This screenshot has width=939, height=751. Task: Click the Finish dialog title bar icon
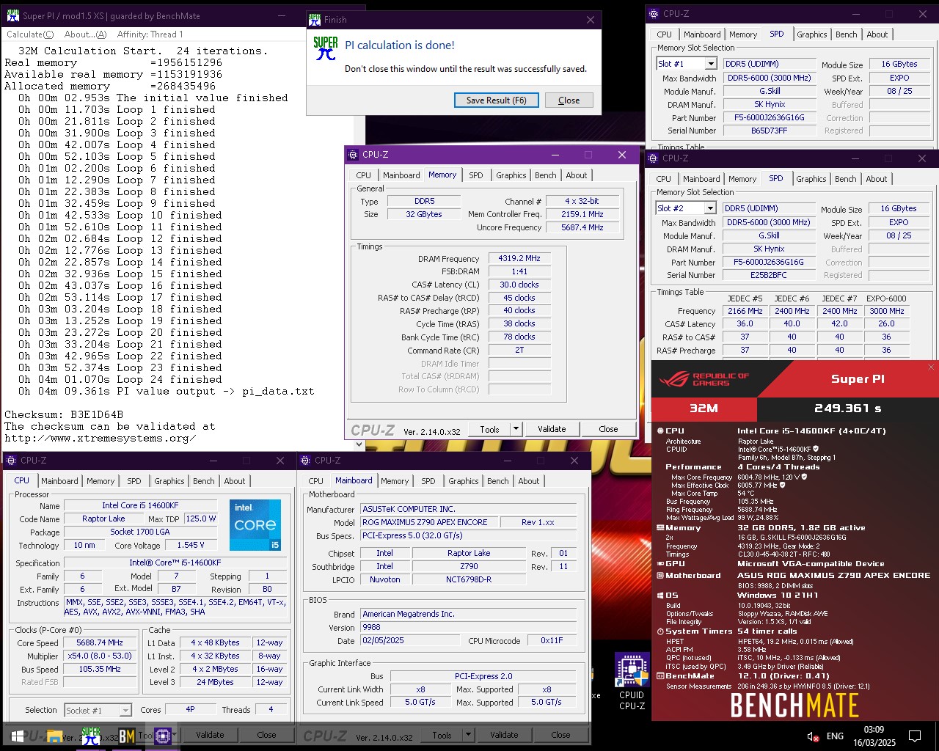tap(315, 20)
